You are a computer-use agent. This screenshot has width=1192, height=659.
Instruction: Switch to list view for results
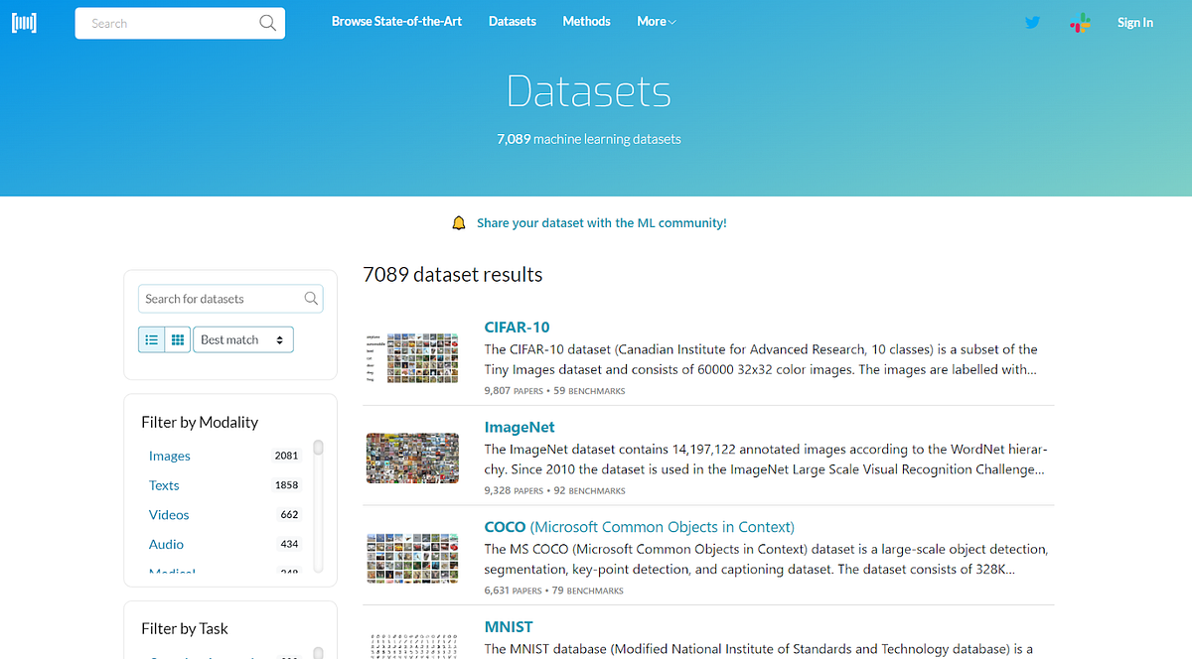pyautogui.click(x=151, y=338)
